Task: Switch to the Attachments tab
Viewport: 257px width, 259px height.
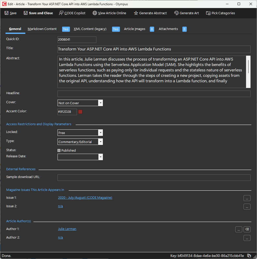Action: click(168, 29)
